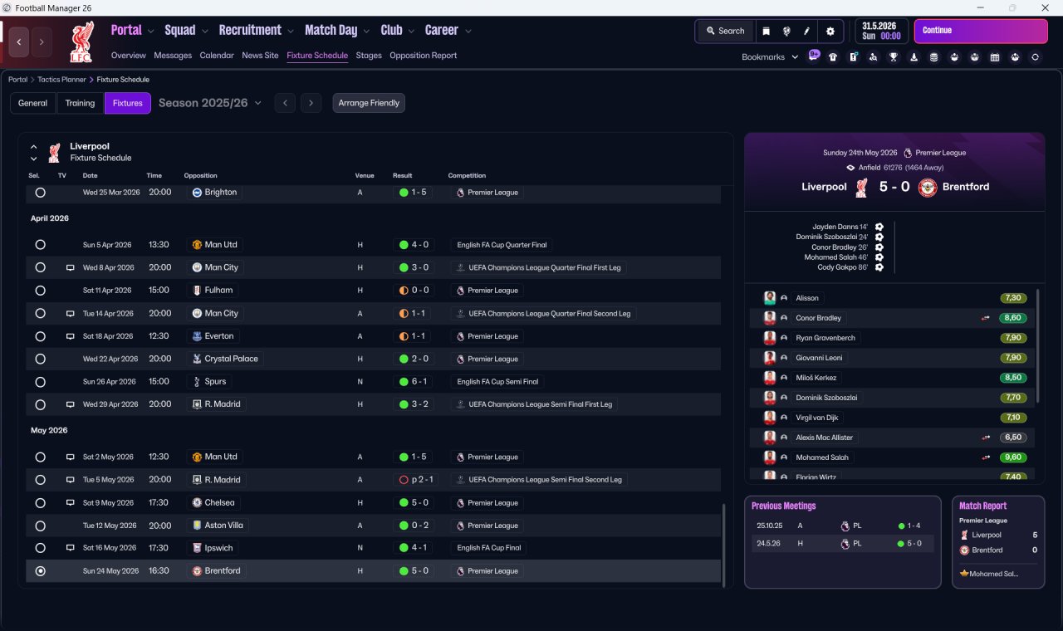Expand the Bookmarks dropdown

point(770,57)
